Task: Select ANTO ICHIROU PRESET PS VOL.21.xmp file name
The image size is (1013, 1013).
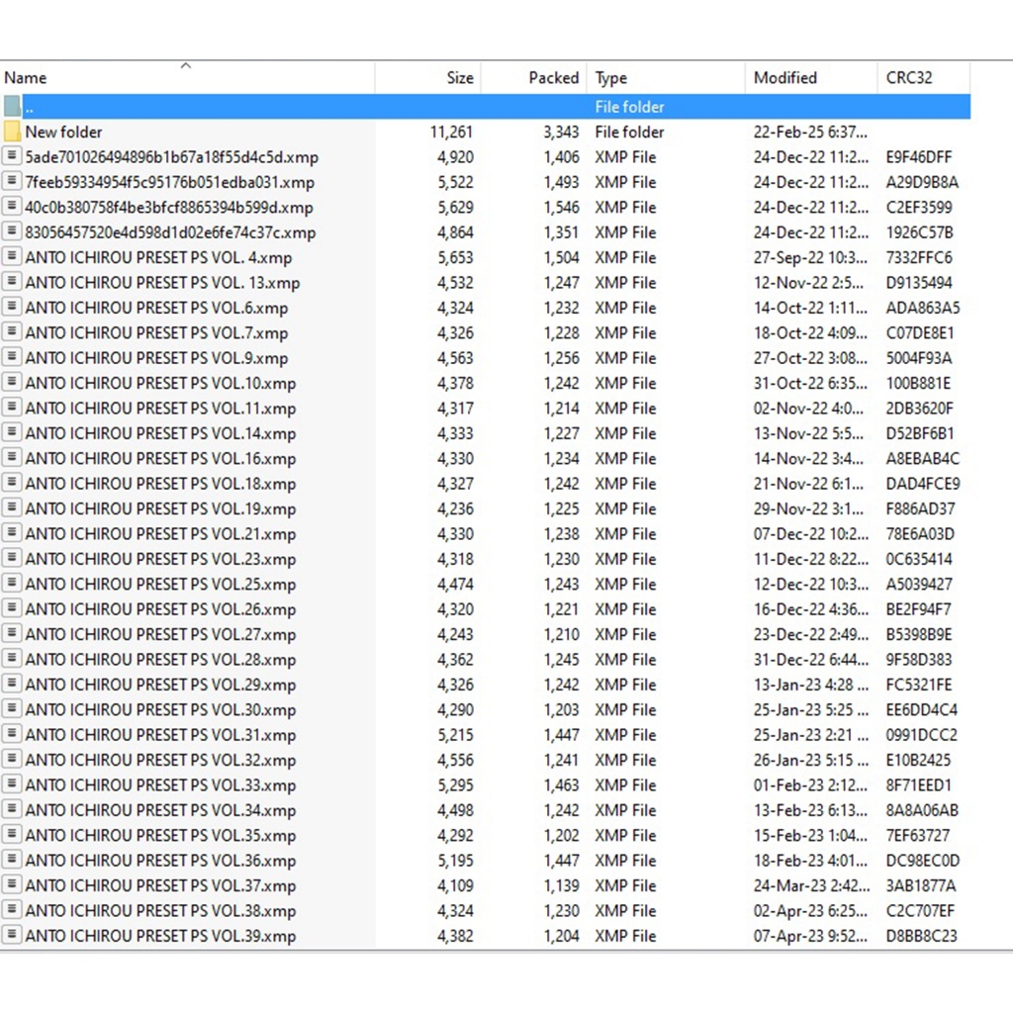Action: [x=160, y=534]
